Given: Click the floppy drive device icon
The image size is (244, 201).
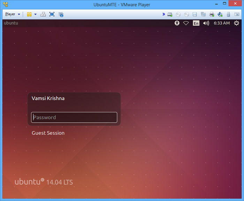Looking at the screenshot, I should tap(195, 15).
